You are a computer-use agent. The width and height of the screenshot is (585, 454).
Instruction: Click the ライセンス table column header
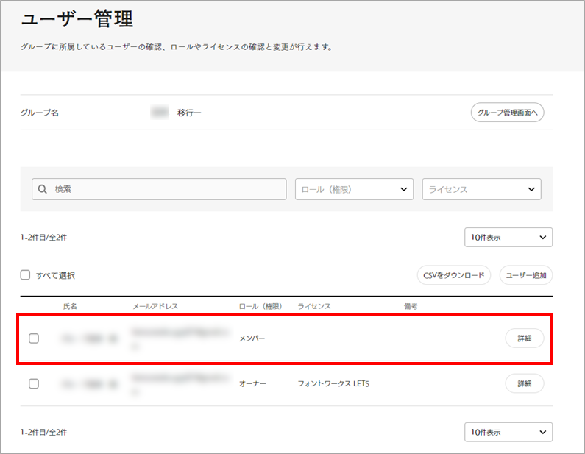pos(314,305)
